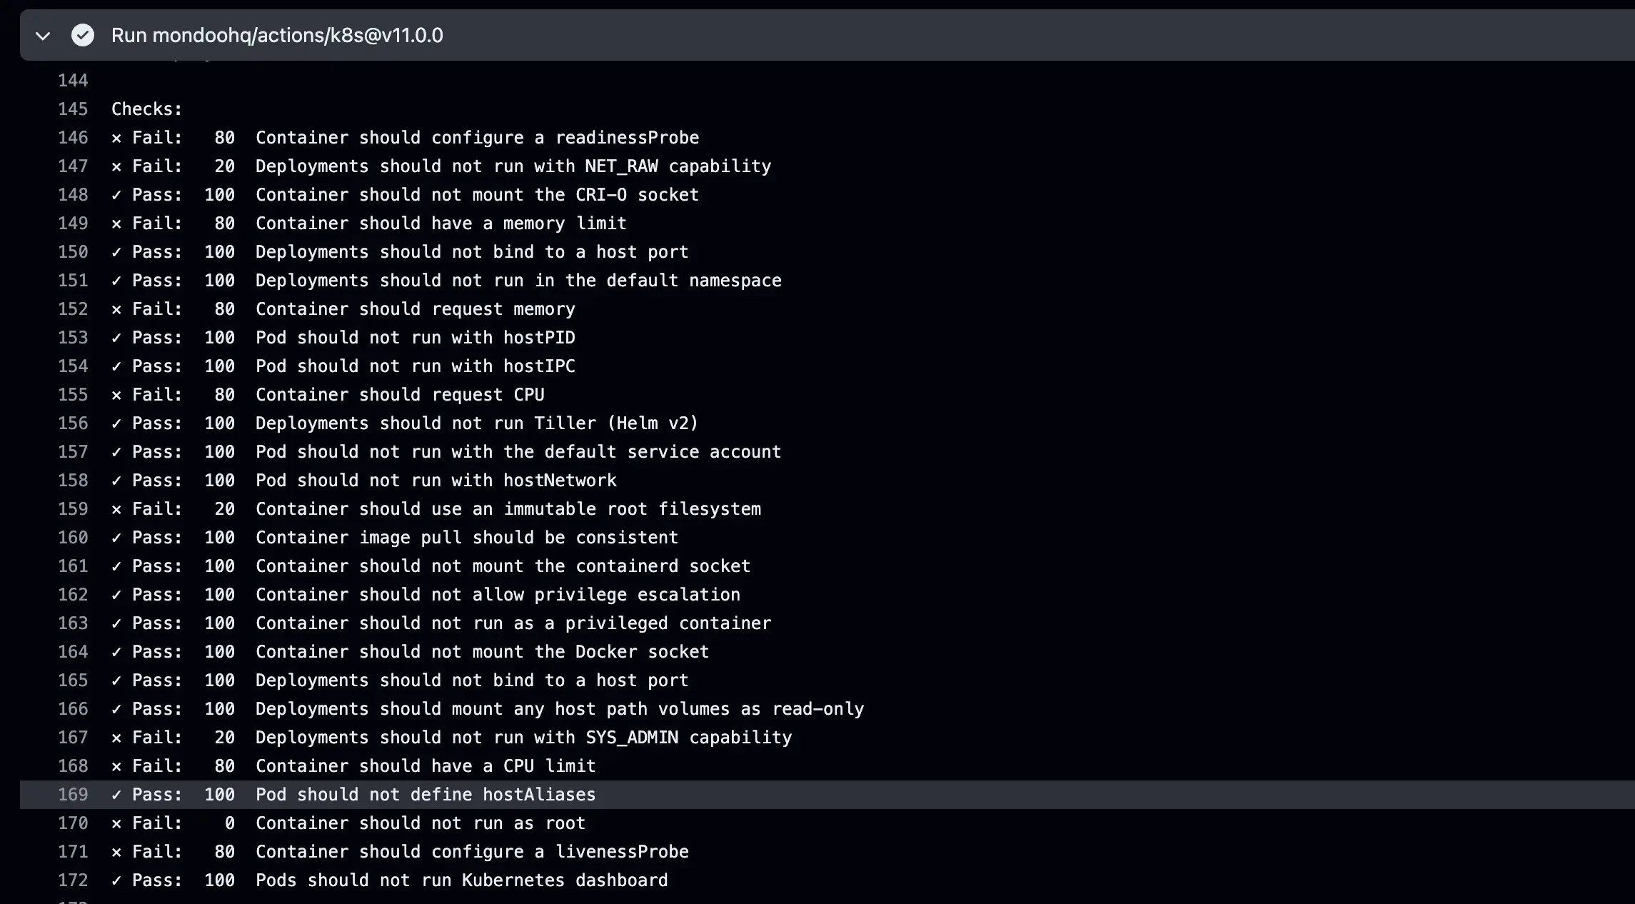Click the green success checkmark icon

point(83,35)
